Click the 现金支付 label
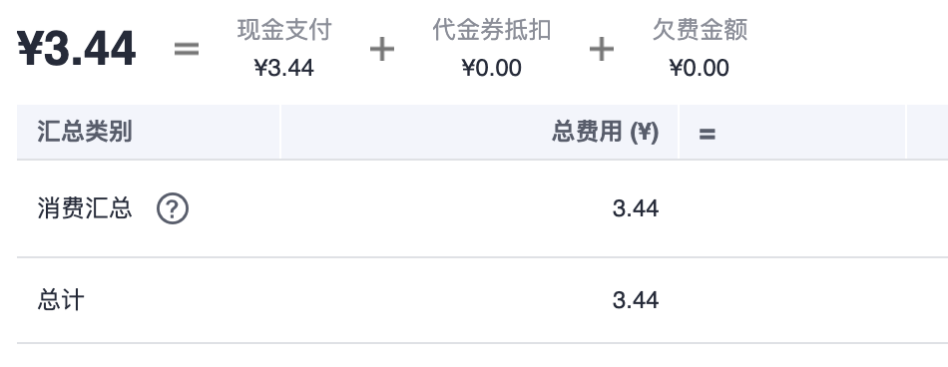 [x=284, y=30]
